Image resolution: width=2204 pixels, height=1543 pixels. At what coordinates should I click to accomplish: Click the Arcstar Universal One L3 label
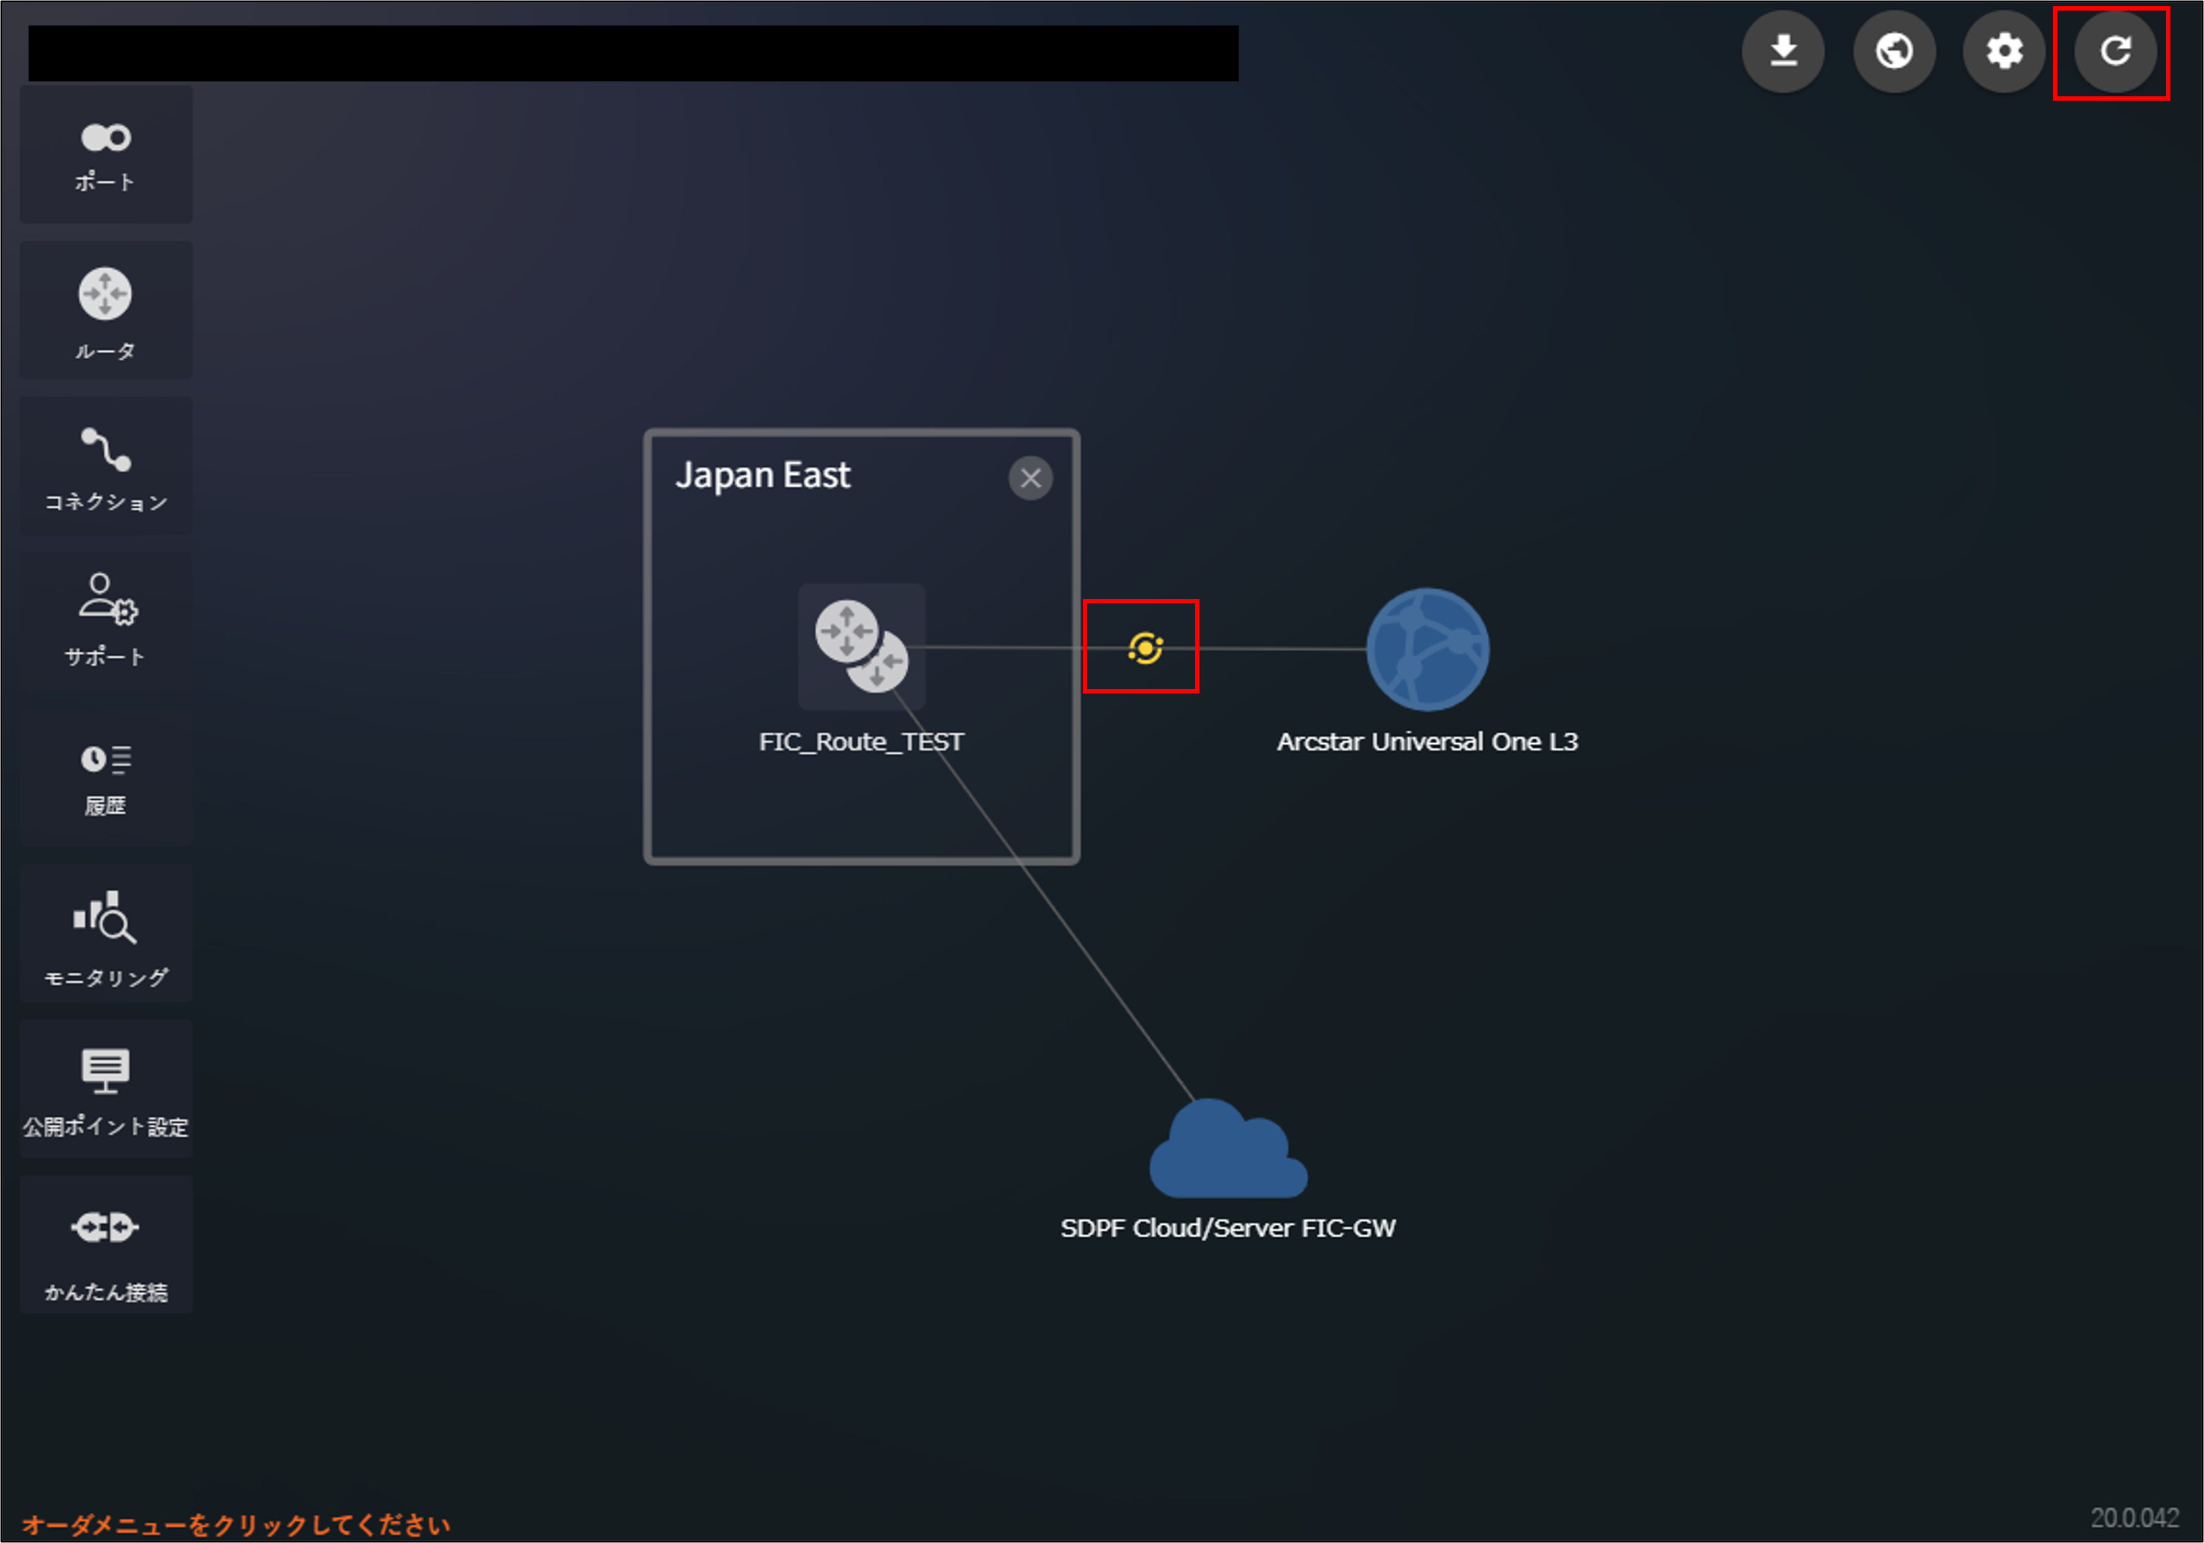[x=1426, y=741]
